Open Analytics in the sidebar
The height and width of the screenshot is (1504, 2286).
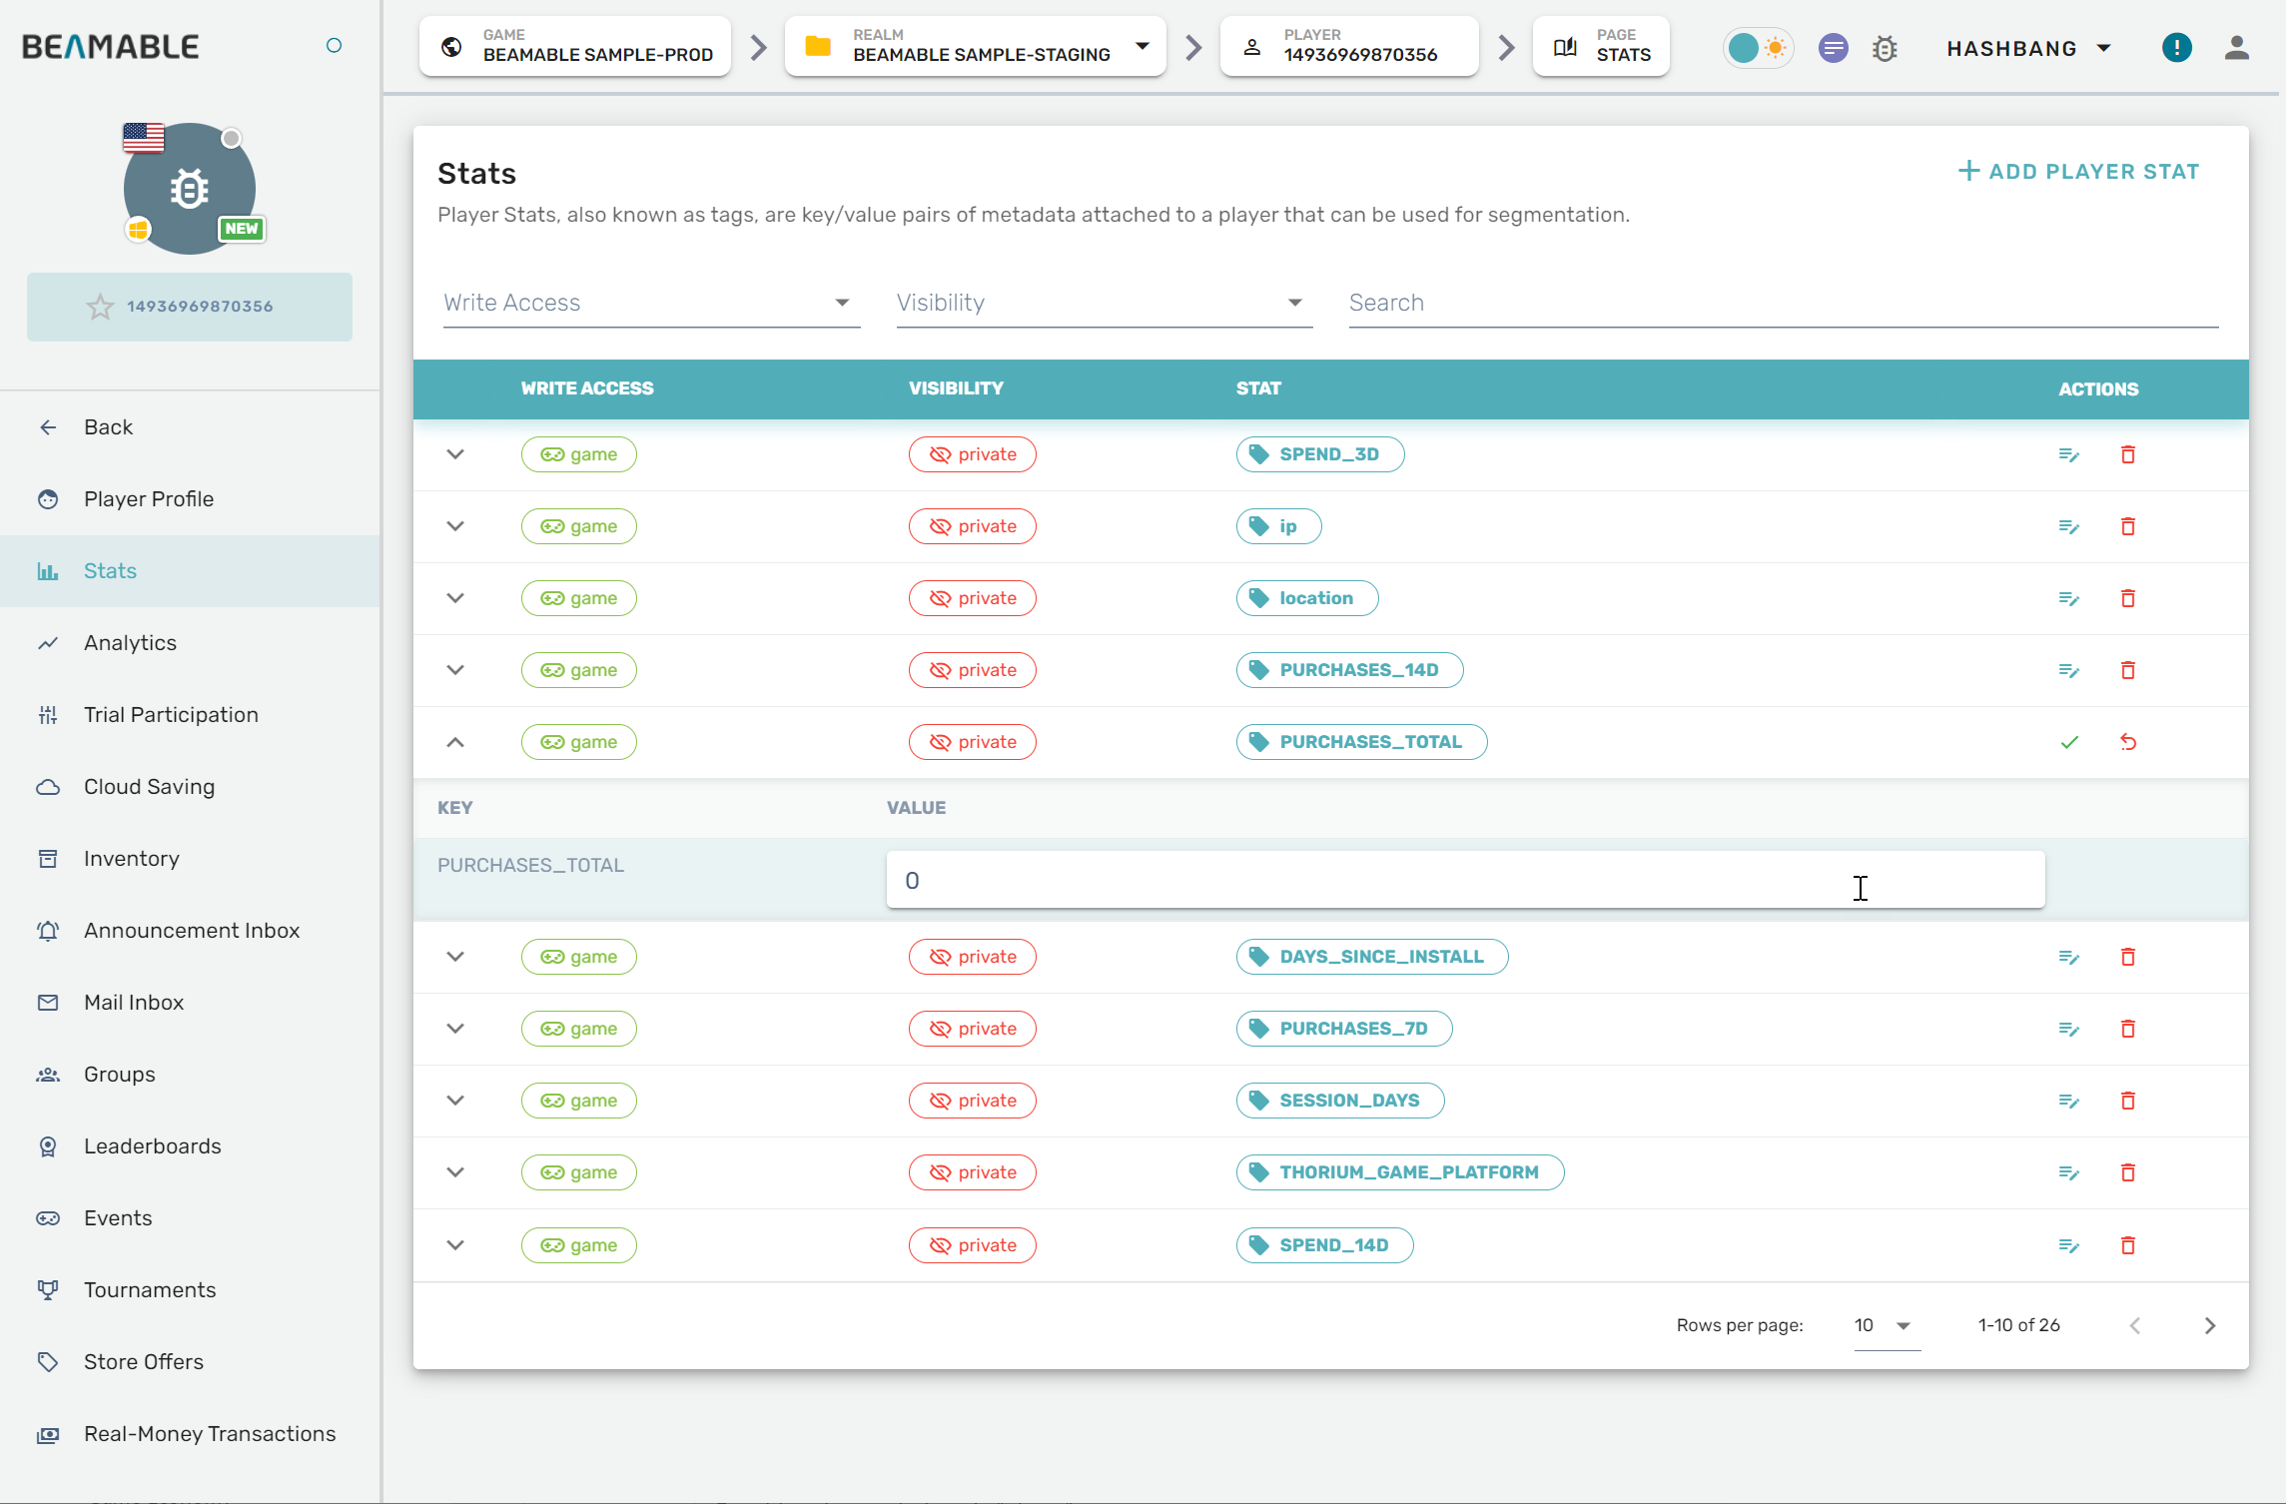coord(130,643)
